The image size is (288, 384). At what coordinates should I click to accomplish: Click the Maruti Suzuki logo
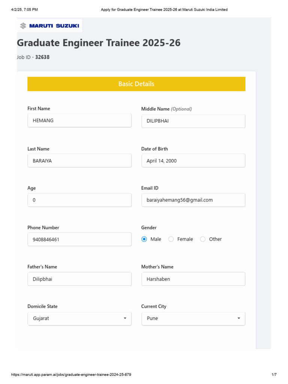(x=49, y=26)
